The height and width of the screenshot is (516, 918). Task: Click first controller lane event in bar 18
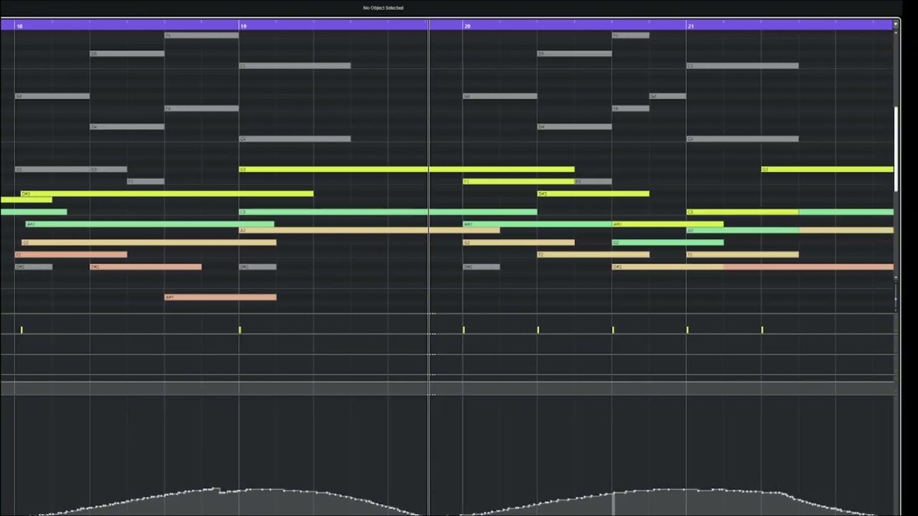[x=22, y=330]
